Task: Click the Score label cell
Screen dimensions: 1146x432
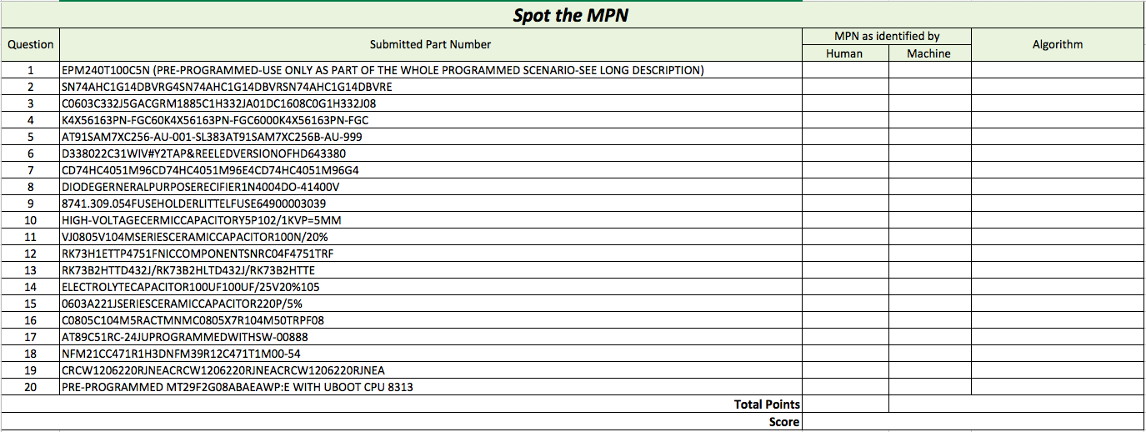Action: pyautogui.click(x=783, y=422)
